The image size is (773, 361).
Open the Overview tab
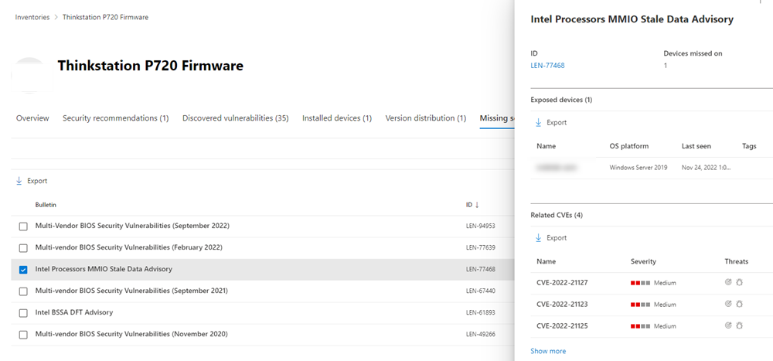pyautogui.click(x=32, y=118)
